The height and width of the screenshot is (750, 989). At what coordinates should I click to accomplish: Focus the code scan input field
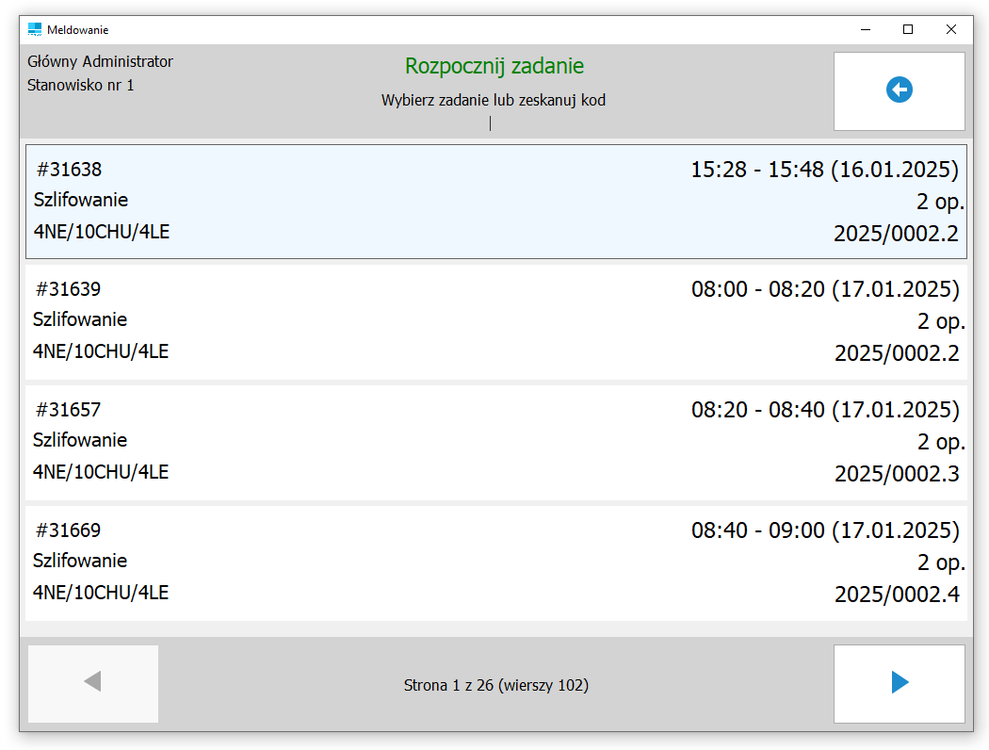[490, 123]
